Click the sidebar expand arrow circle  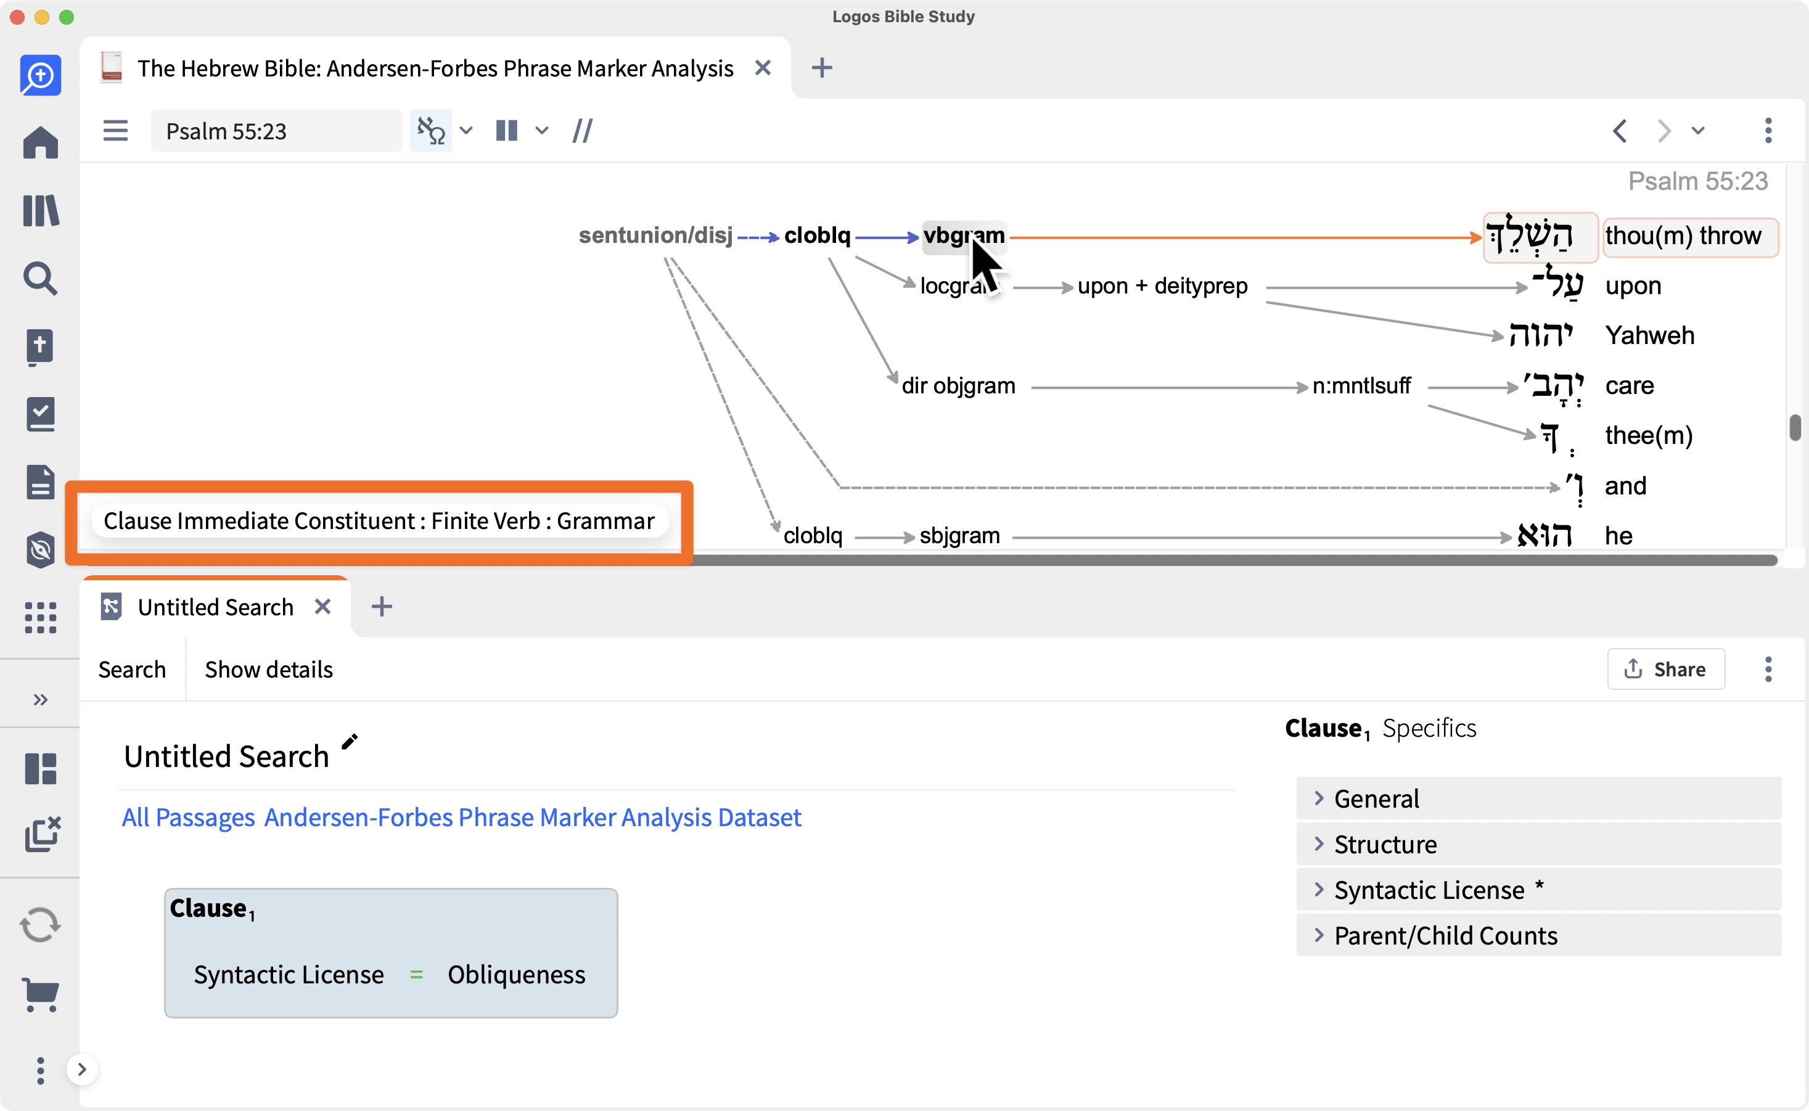pyautogui.click(x=81, y=1069)
